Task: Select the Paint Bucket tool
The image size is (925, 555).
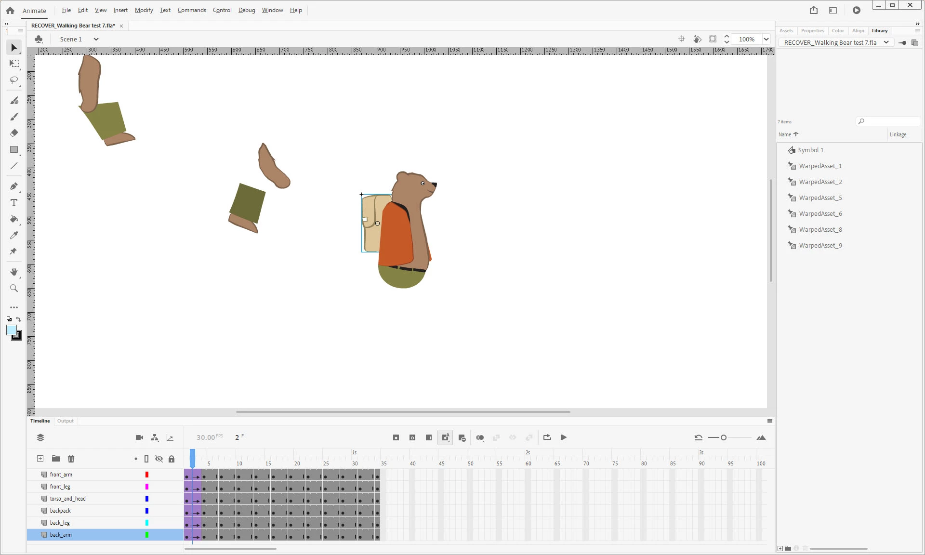Action: point(14,219)
